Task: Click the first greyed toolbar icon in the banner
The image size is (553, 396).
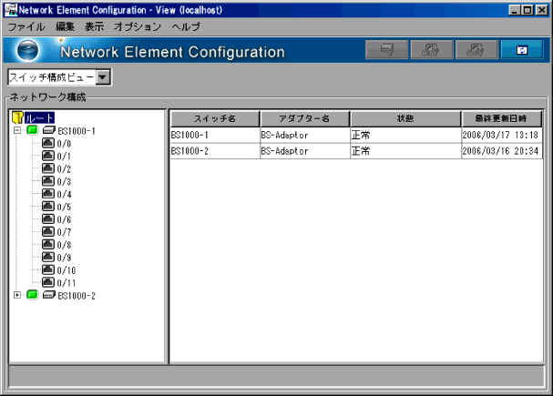Action: pos(387,51)
